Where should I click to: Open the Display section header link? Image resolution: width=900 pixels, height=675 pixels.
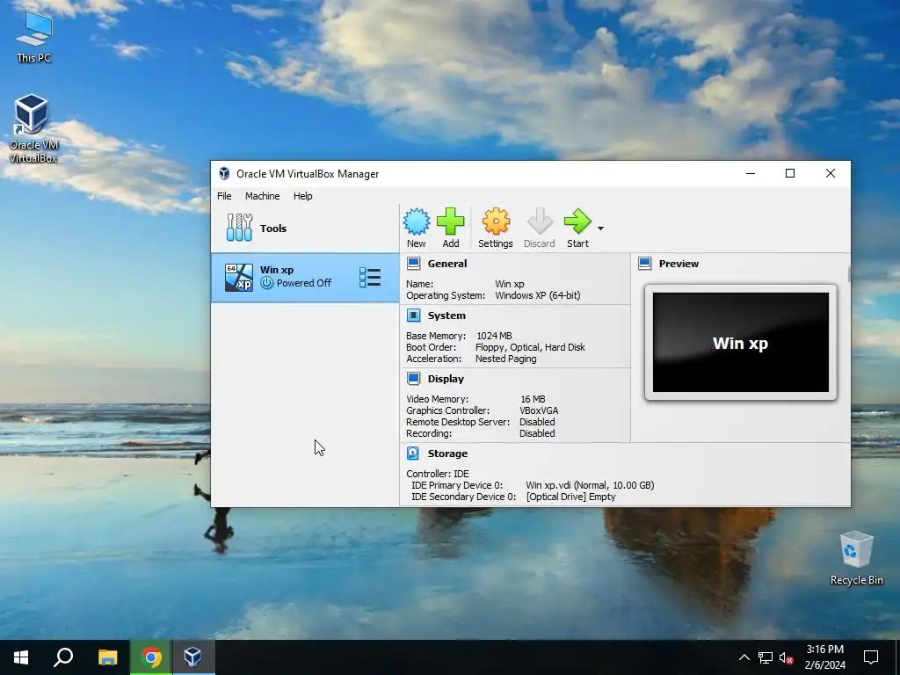coord(446,379)
